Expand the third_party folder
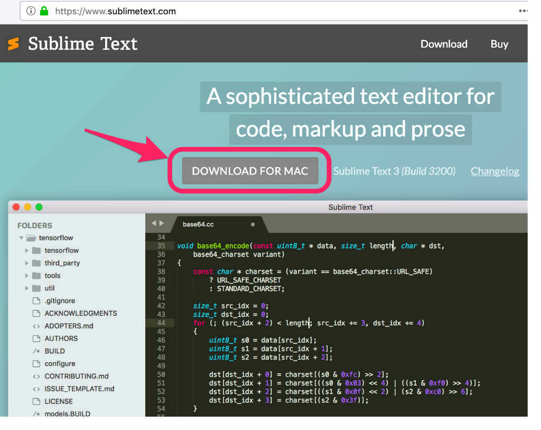The width and height of the screenshot is (541, 430). pyautogui.click(x=27, y=263)
